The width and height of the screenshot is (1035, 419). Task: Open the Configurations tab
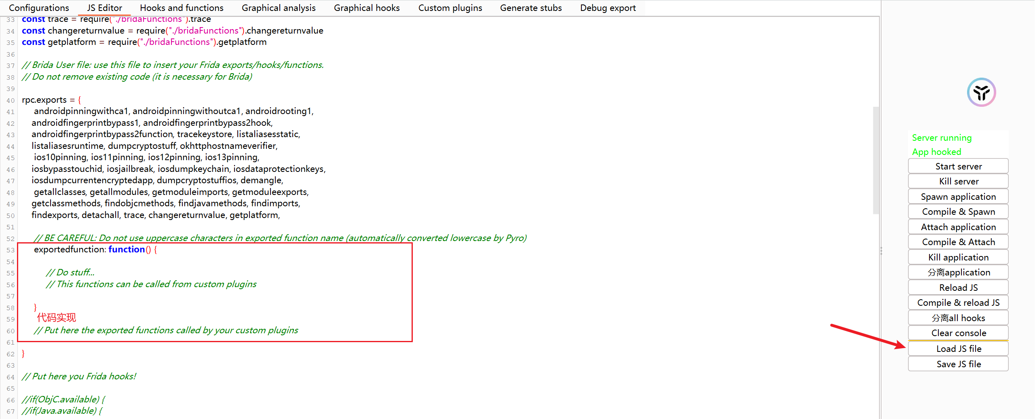39,8
